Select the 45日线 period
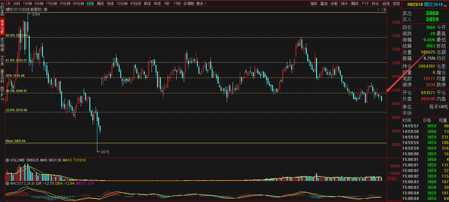This screenshot has height=202, width=449. 135,4
